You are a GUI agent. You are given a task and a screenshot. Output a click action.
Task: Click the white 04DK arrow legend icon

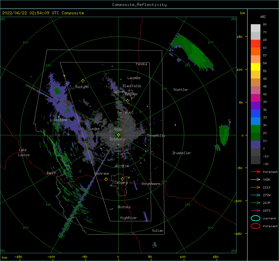coord(255,179)
